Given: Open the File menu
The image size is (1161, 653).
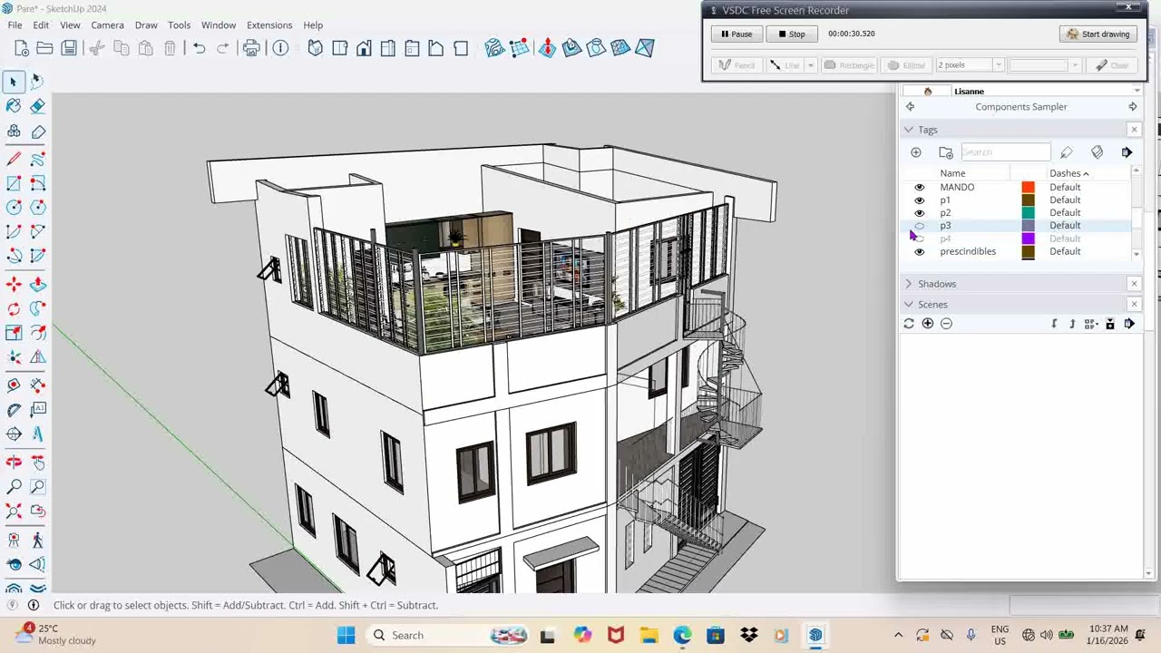Looking at the screenshot, I should 15,25.
